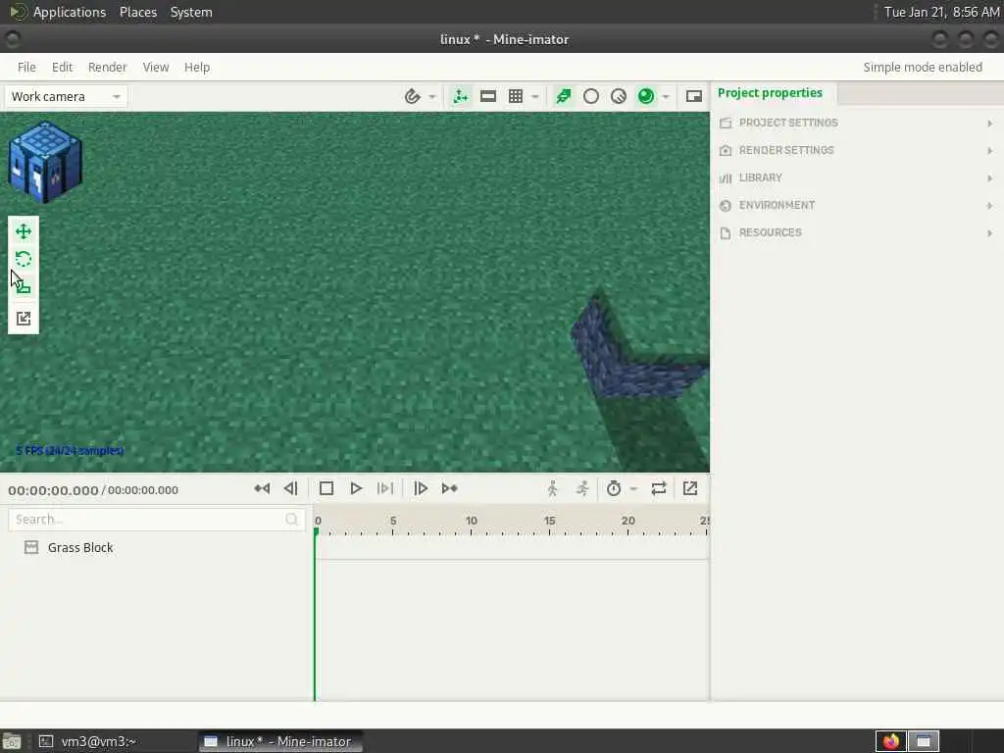
Task: Stop timeline playback
Action: point(326,488)
